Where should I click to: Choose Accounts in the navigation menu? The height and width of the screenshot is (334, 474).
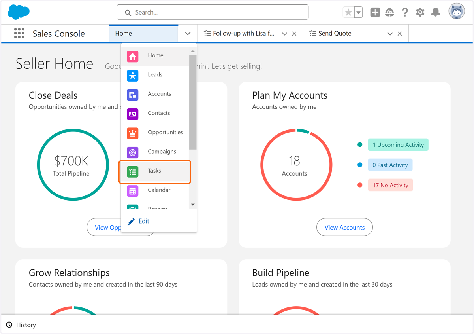[155, 94]
